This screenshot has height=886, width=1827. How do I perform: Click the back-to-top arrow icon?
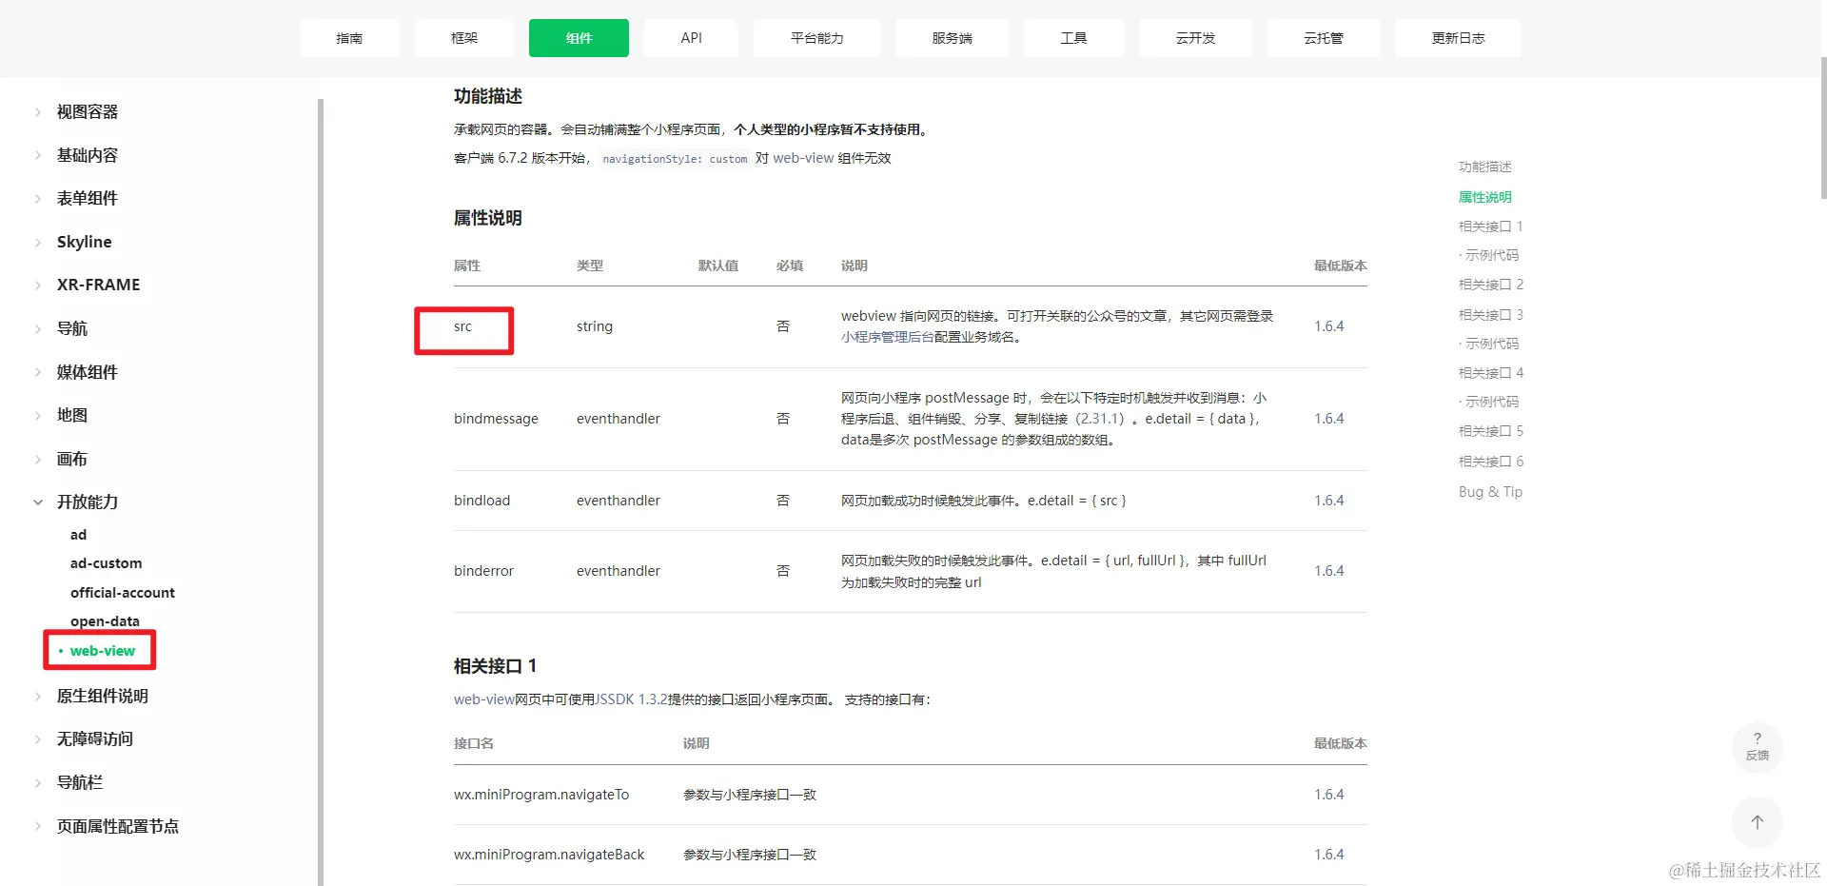(x=1758, y=822)
